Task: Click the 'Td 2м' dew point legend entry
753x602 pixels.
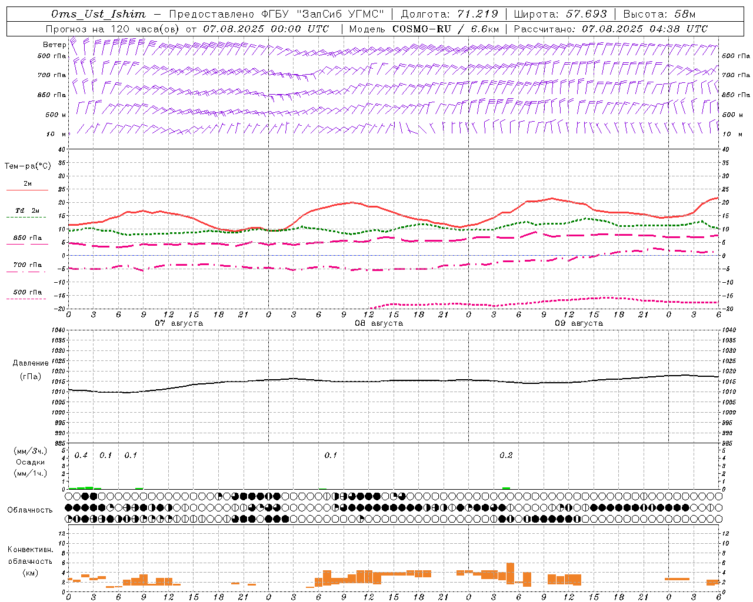Action: pyautogui.click(x=27, y=211)
